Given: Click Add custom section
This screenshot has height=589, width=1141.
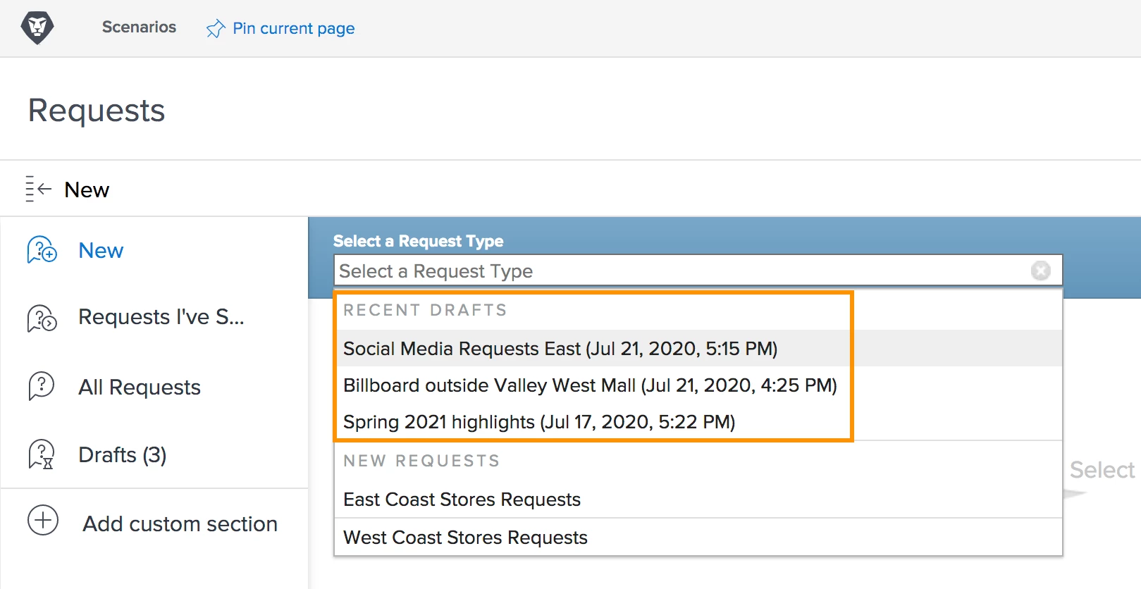Looking at the screenshot, I should pos(180,524).
